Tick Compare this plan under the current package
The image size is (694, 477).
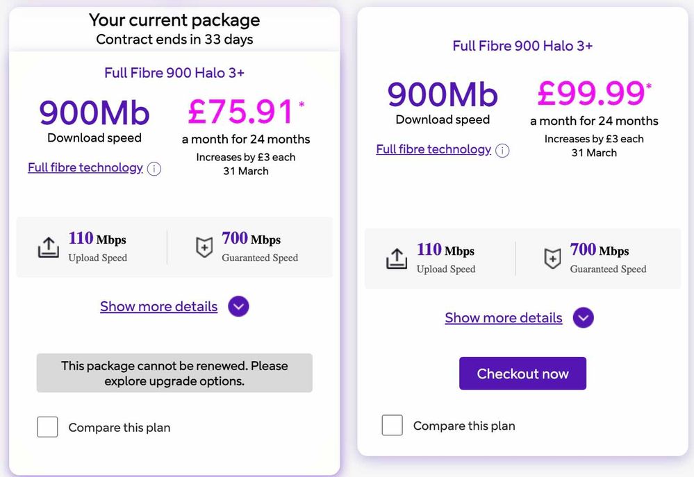47,427
